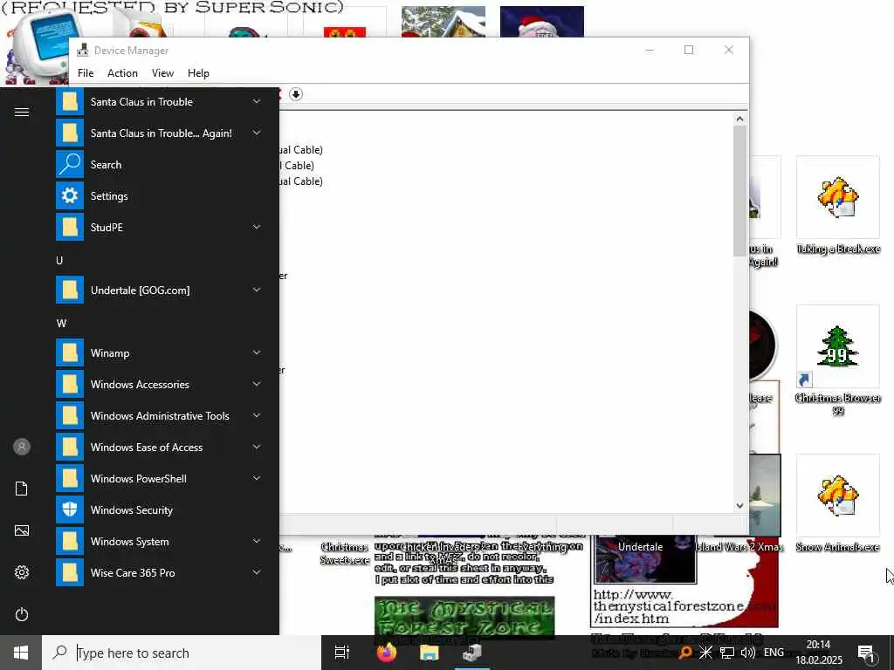Expand the Windows System chevron
Screen dimensions: 894x670
click(257, 541)
